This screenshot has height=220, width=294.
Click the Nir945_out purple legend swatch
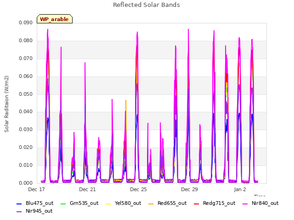coord(19,212)
